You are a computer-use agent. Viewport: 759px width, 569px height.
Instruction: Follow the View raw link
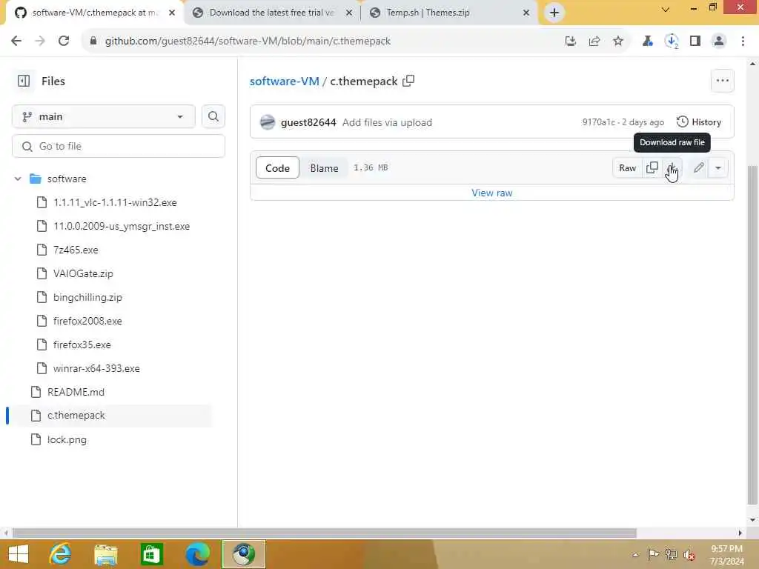tap(492, 193)
